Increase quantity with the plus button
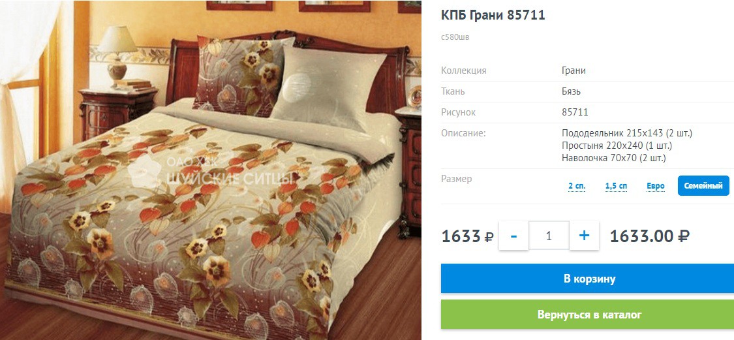The image size is (734, 340). tap(584, 236)
